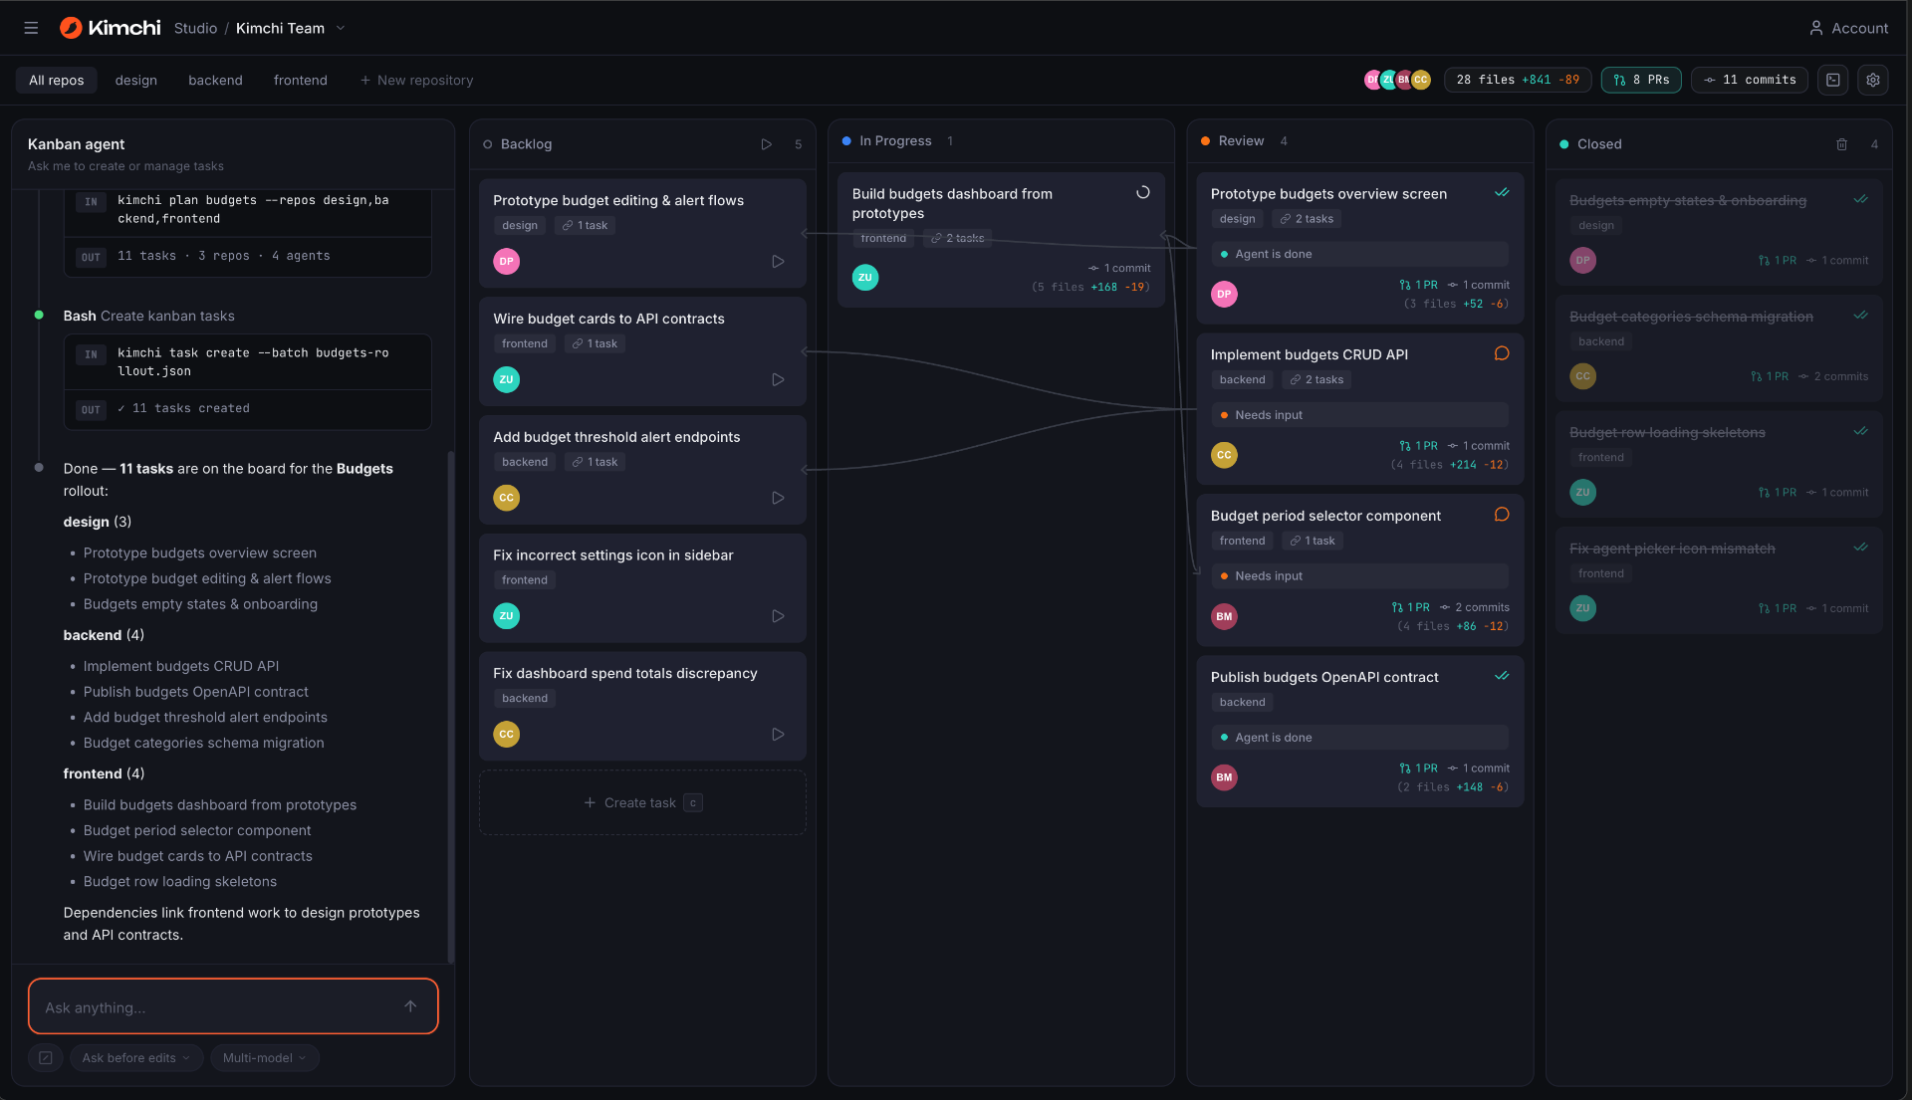Open 28 files changed summary
Screen dimensions: 1912x1100
coord(1518,80)
